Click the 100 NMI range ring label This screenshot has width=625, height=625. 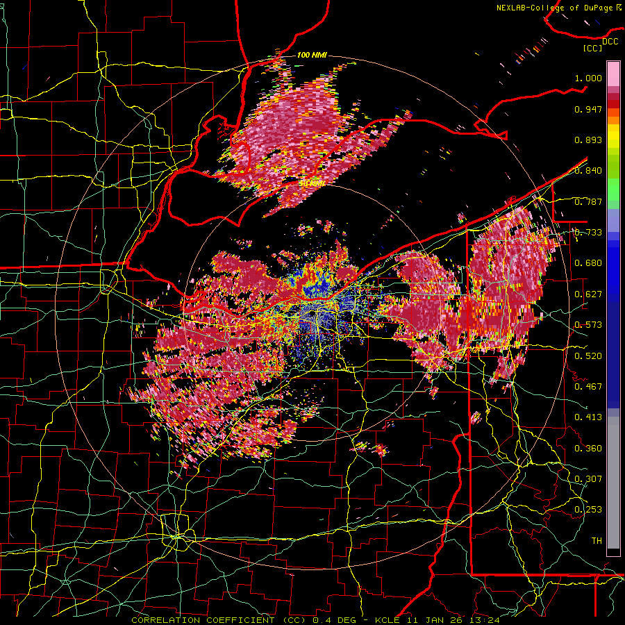tap(312, 55)
